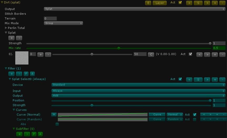Viewport: 227px width, 138px height.
Task: Click the gray plus button under Splat
Action: [11, 38]
